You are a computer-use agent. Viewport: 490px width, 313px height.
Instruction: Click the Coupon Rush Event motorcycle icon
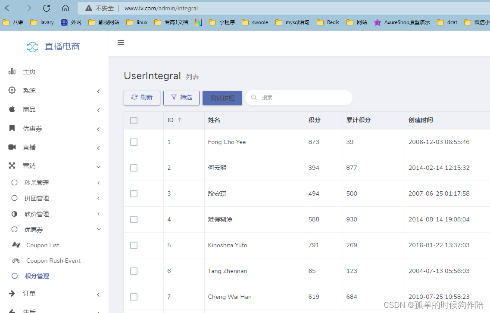click(x=16, y=260)
